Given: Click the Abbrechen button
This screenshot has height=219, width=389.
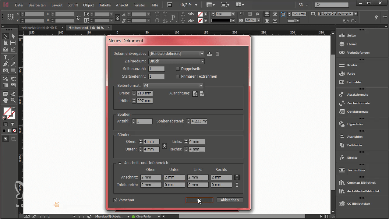Looking at the screenshot, I should 230,200.
